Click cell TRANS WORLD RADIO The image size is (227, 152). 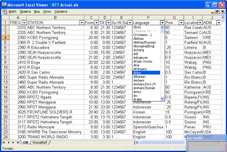[55, 137]
